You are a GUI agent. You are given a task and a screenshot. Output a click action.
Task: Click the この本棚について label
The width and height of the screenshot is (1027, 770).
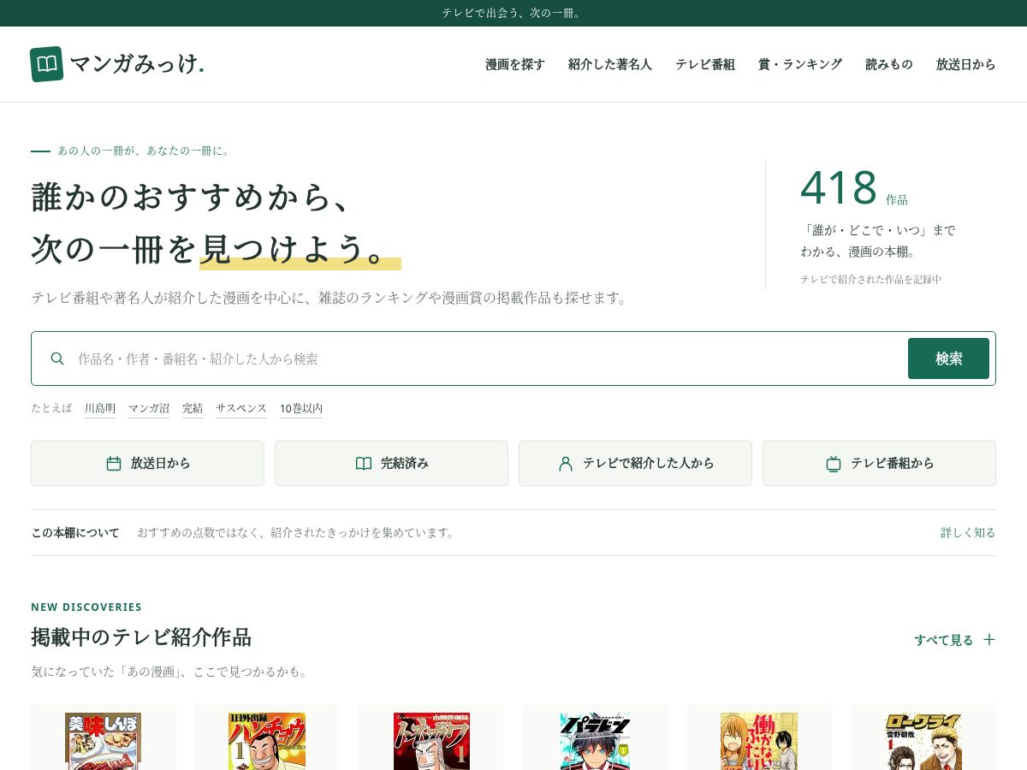pos(75,532)
